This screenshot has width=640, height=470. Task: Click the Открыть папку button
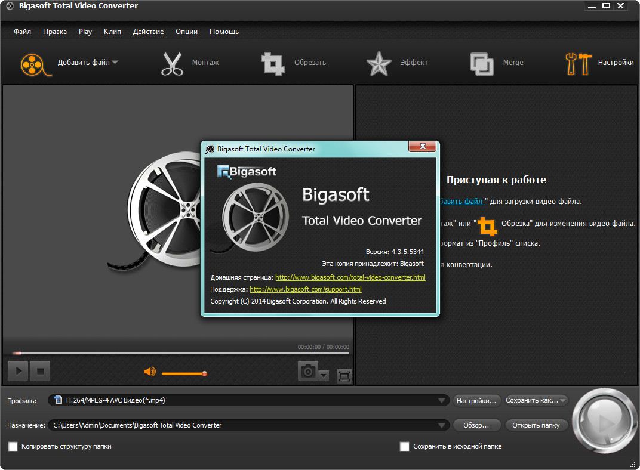click(536, 425)
